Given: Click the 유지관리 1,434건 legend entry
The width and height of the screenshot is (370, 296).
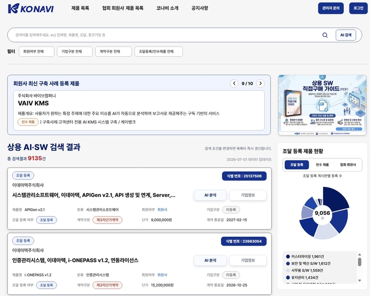Looking at the screenshot, I should (302, 277).
